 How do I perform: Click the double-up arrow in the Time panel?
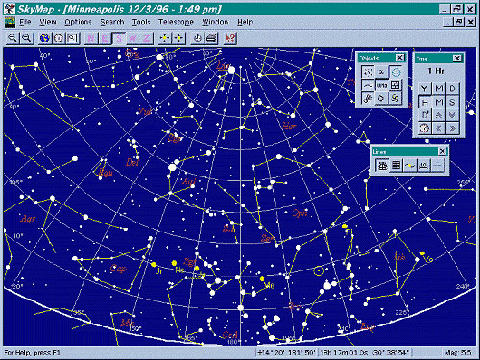(x=439, y=115)
